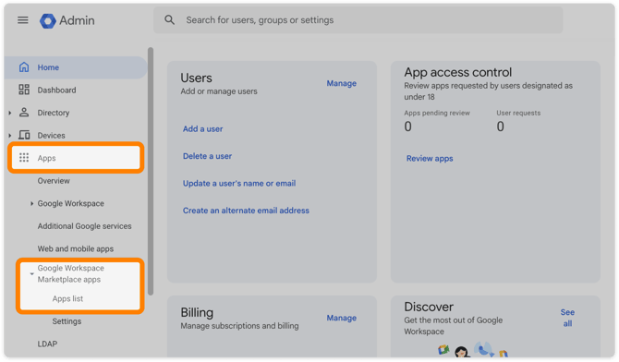Expand the Google Workspace submenu arrow
This screenshot has height=362, width=619.
[31, 204]
